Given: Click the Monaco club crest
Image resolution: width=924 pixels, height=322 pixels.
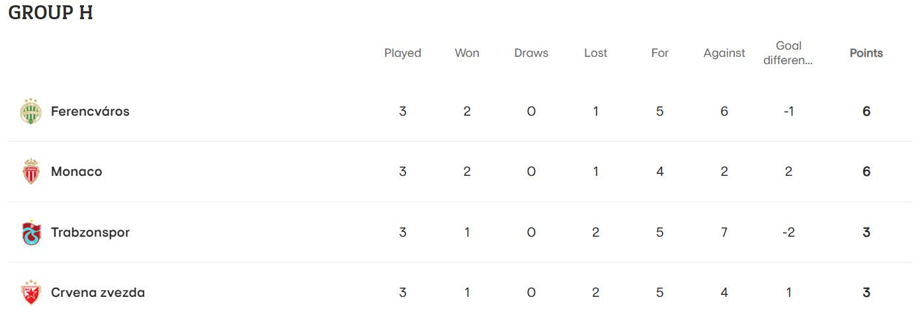Looking at the screenshot, I should tap(30, 172).
